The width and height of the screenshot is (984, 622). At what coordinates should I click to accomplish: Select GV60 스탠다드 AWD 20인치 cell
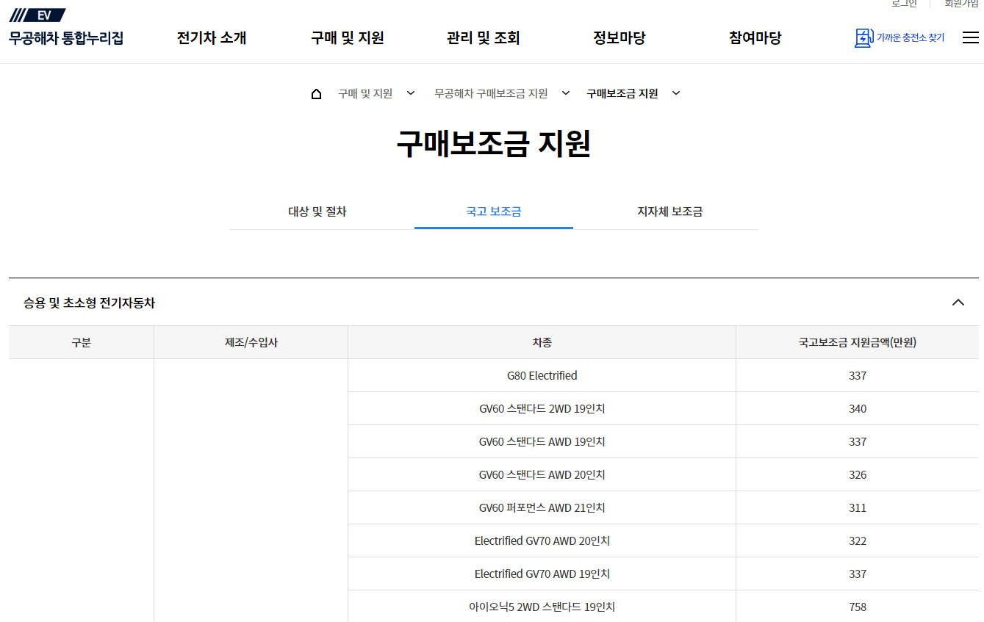coord(542,474)
